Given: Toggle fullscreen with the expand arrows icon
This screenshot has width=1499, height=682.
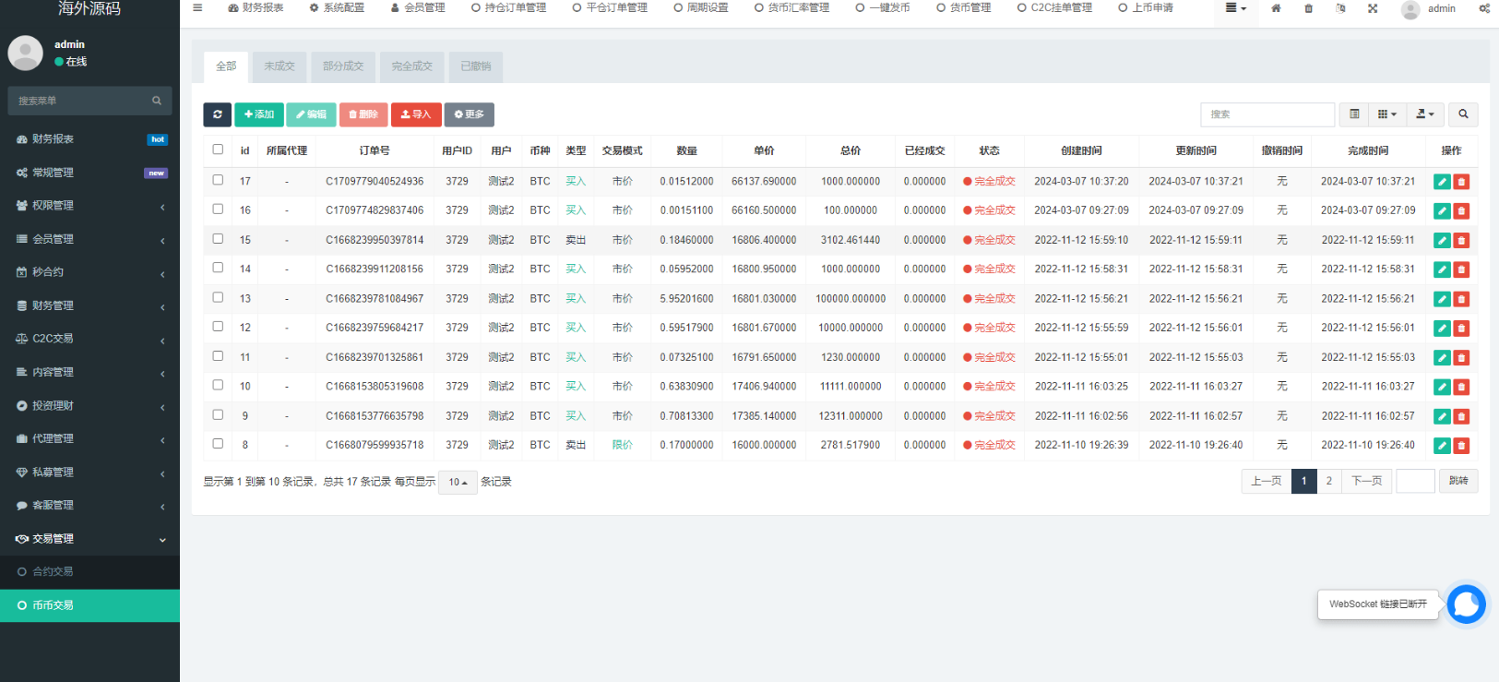Looking at the screenshot, I should 1373,8.
